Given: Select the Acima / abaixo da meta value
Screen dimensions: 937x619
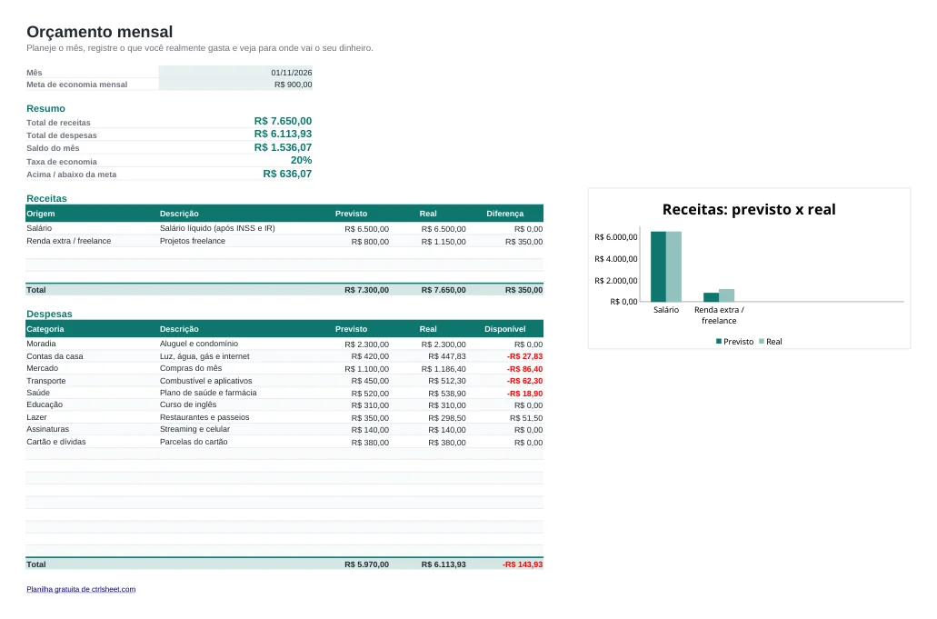Looking at the screenshot, I should point(287,174).
